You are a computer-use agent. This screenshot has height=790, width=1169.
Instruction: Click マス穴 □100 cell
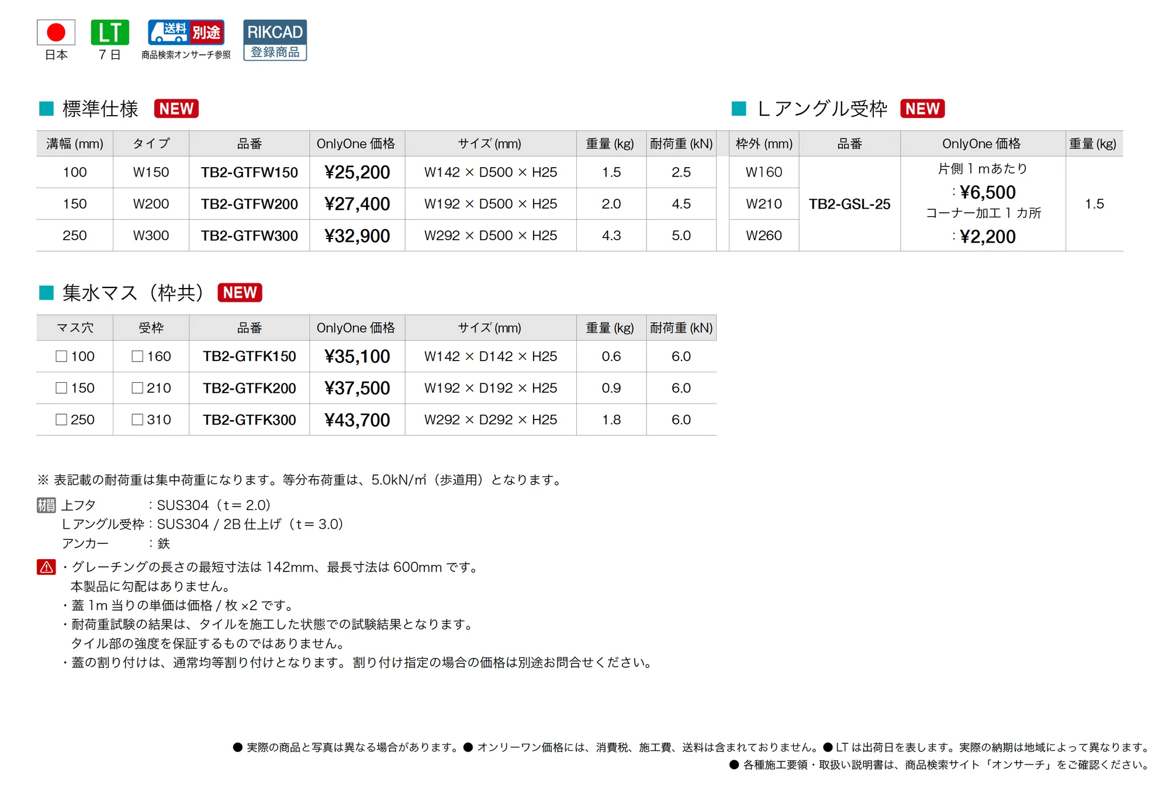[x=75, y=356]
